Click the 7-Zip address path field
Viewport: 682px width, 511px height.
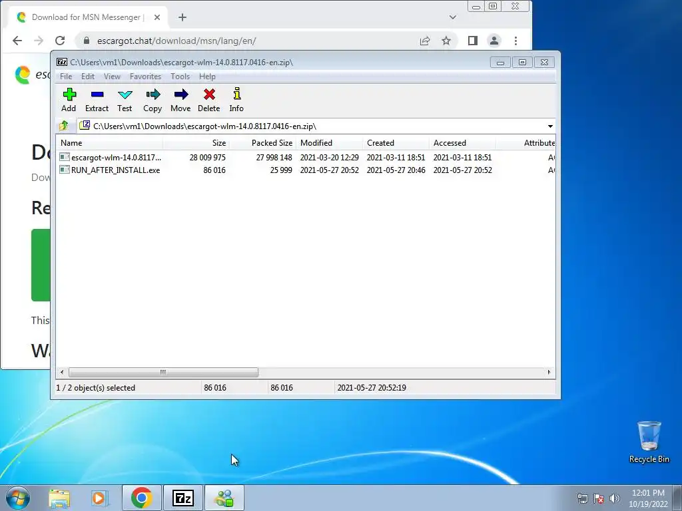coord(311,126)
